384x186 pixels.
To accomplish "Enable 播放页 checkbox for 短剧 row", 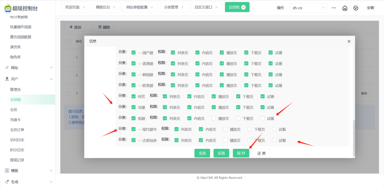I will pyautogui.click(x=214, y=118).
